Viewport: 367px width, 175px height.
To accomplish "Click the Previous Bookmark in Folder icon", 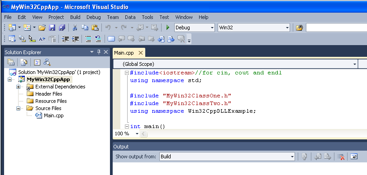I will pyautogui.click(x=141, y=39).
